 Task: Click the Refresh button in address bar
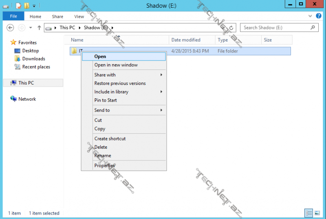(x=231, y=28)
